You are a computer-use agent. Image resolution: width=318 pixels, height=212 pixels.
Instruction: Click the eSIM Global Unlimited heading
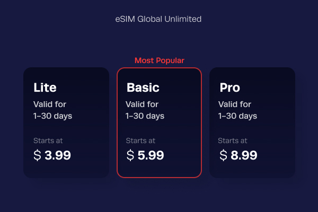[158, 19]
